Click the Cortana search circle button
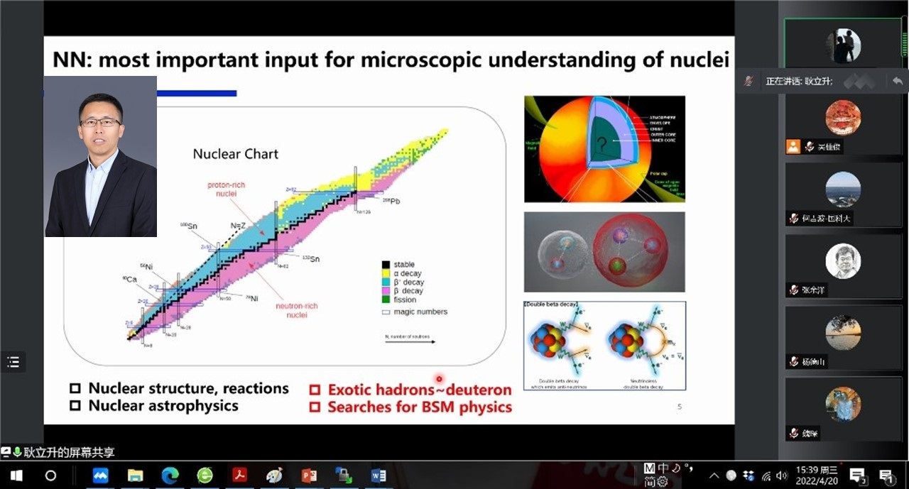The height and width of the screenshot is (489, 909). pyautogui.click(x=50, y=476)
